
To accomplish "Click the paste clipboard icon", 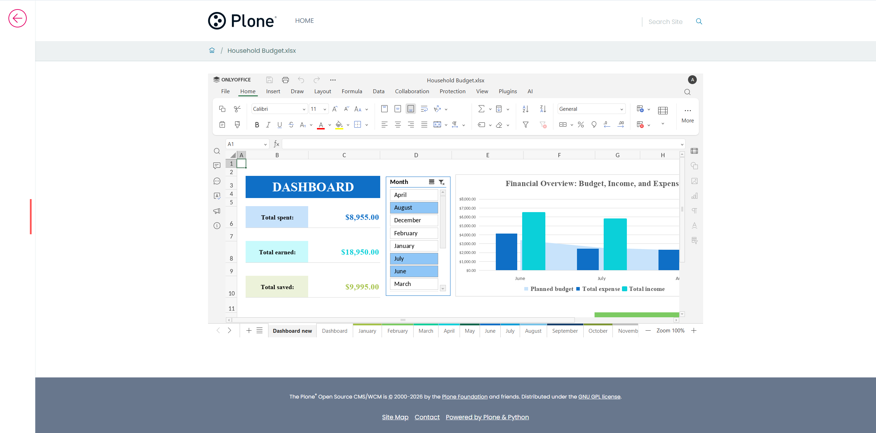I will [222, 125].
